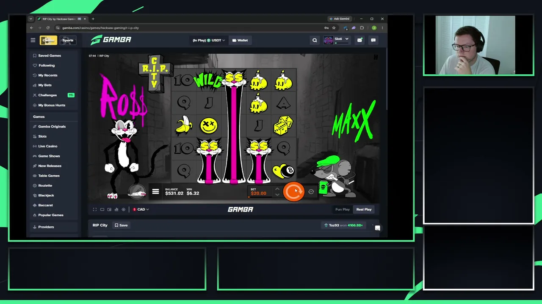
Task: Open a new browser tab
Action: pyautogui.click(x=93, y=19)
